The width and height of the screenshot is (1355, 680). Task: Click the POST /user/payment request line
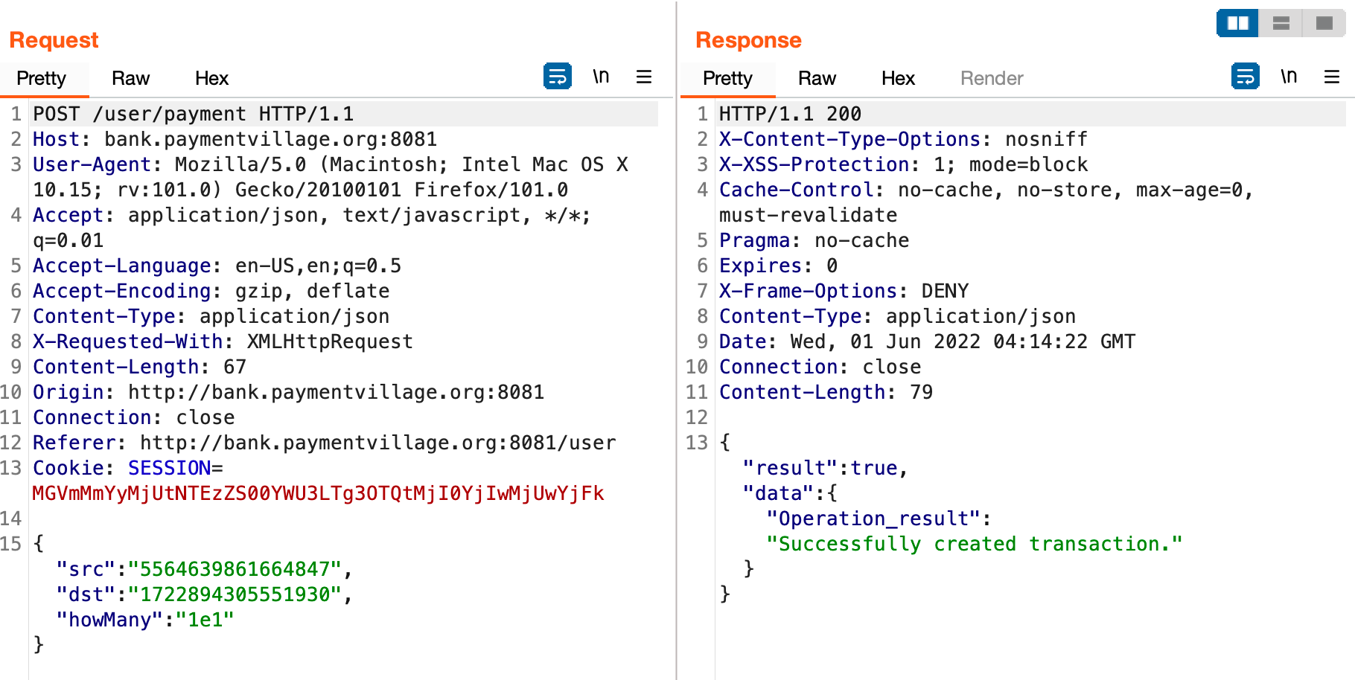click(x=194, y=114)
